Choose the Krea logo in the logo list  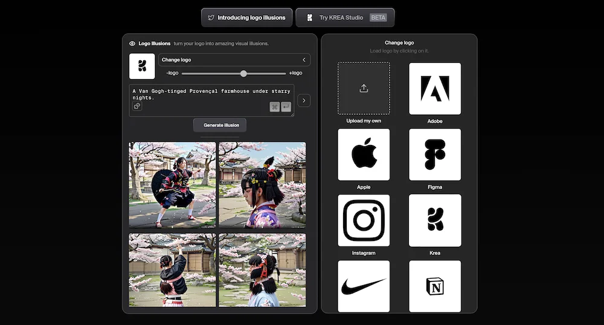(435, 220)
